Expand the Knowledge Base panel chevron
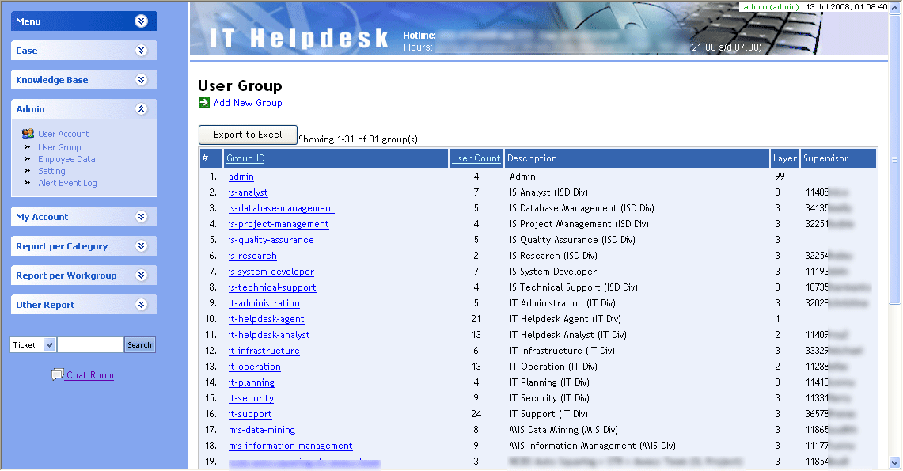 (142, 80)
